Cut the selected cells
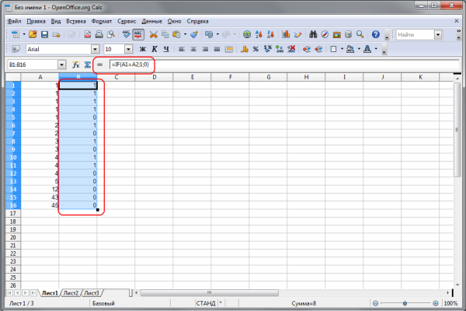This screenshot has width=466, height=311. [x=153, y=34]
